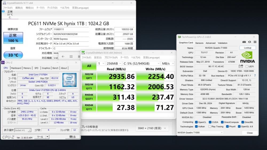This screenshot has height=150, width=267.
Task: Click the 33 °C temperature indicator
Action: point(13,55)
